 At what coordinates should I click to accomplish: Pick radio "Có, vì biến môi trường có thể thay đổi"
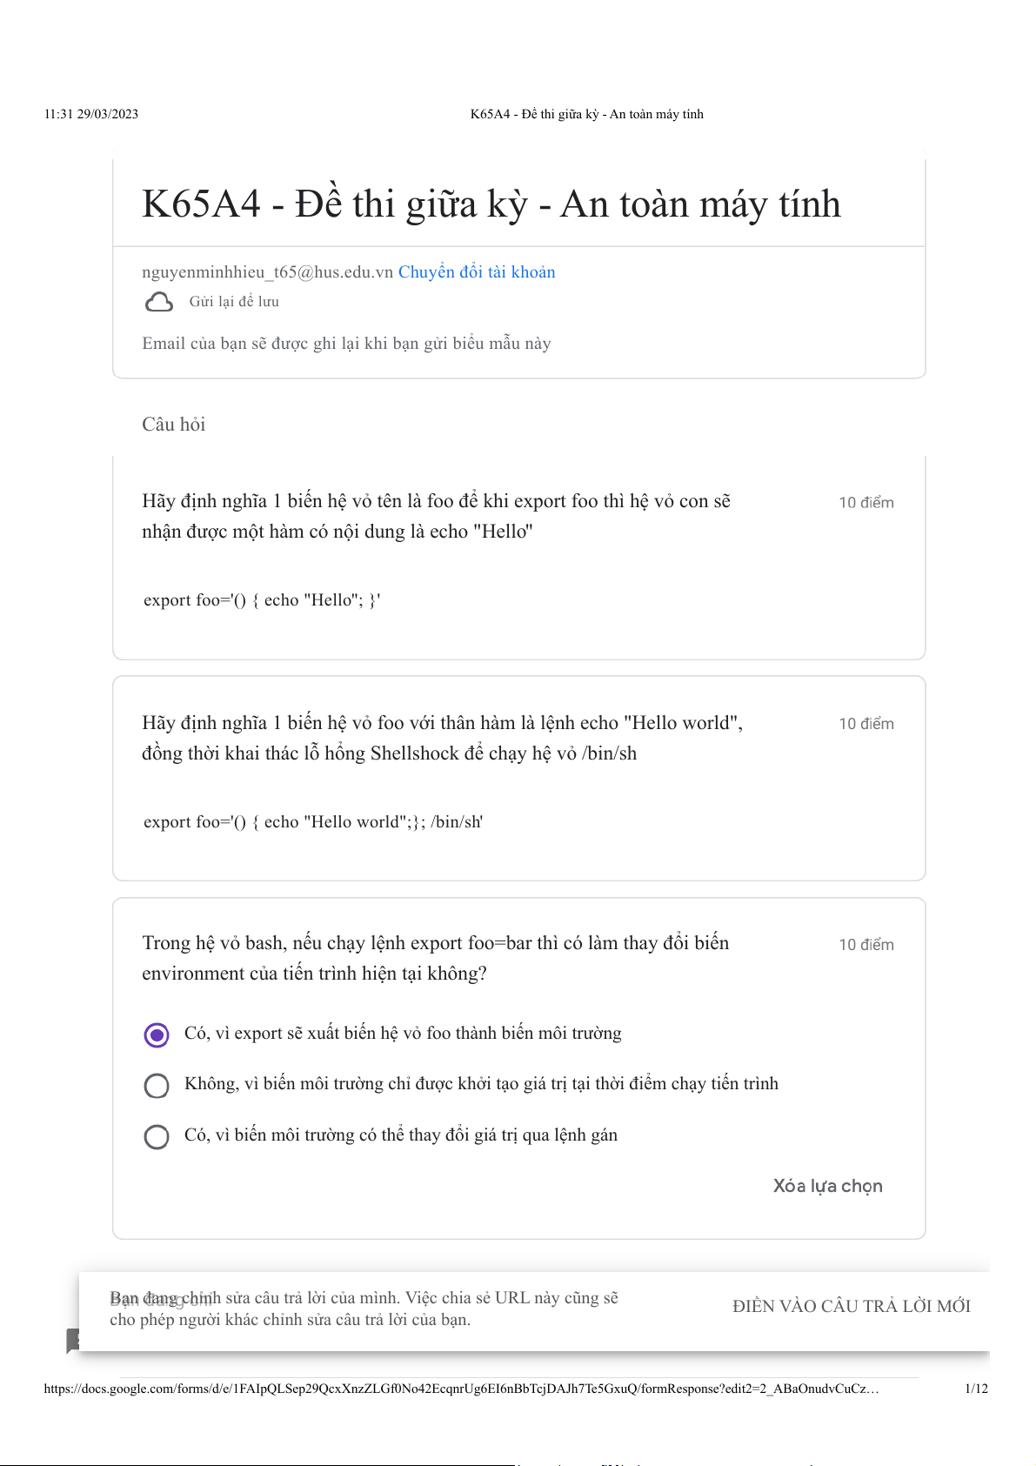tap(157, 1136)
